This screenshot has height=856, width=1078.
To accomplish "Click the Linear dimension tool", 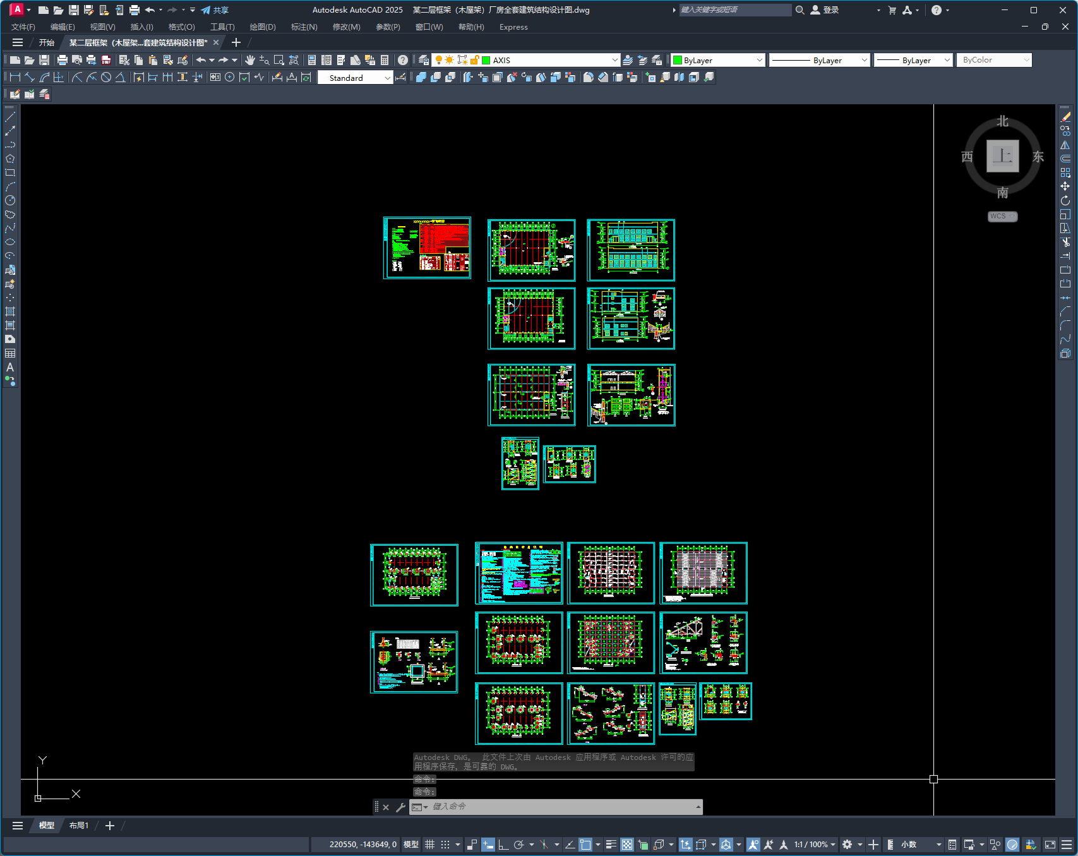I will coord(15,77).
